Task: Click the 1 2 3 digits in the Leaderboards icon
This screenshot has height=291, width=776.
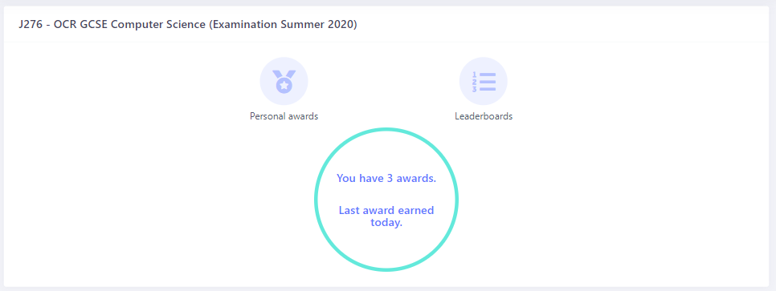Action: [474, 82]
